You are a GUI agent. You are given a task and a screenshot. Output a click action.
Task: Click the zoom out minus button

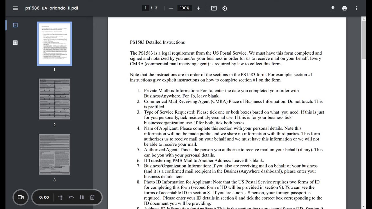click(x=171, y=8)
